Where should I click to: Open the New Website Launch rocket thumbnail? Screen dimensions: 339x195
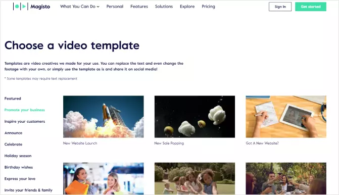[104, 117]
